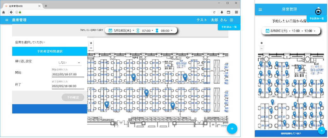328x138 pixels.
Task: Click the mobile bottom bar 座席を選択して下さい
Action: (291, 134)
